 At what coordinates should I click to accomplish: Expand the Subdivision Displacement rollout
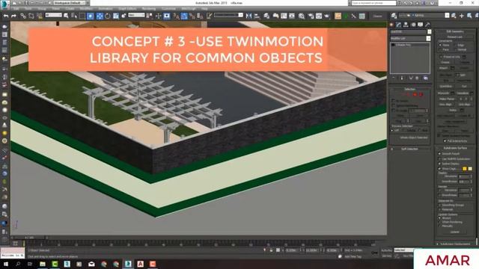pyautogui.click(x=455, y=244)
